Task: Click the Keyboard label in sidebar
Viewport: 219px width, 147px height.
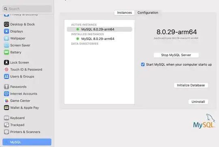Action: point(17,118)
